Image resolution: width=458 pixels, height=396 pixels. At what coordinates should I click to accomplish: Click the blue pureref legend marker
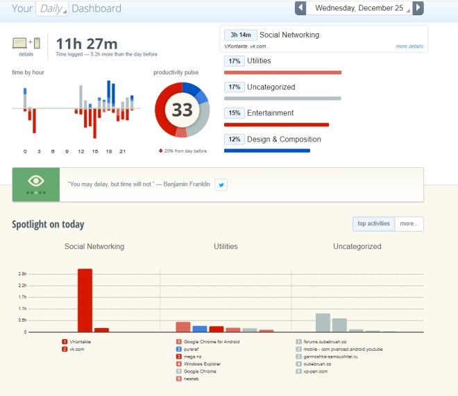(178, 349)
